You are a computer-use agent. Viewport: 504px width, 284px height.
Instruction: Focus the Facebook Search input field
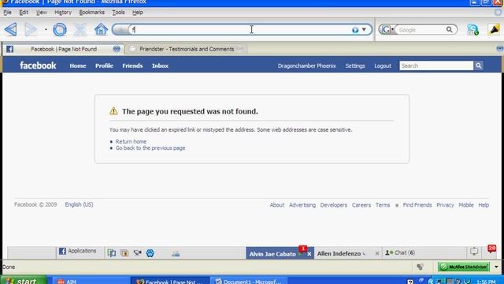[x=436, y=65]
